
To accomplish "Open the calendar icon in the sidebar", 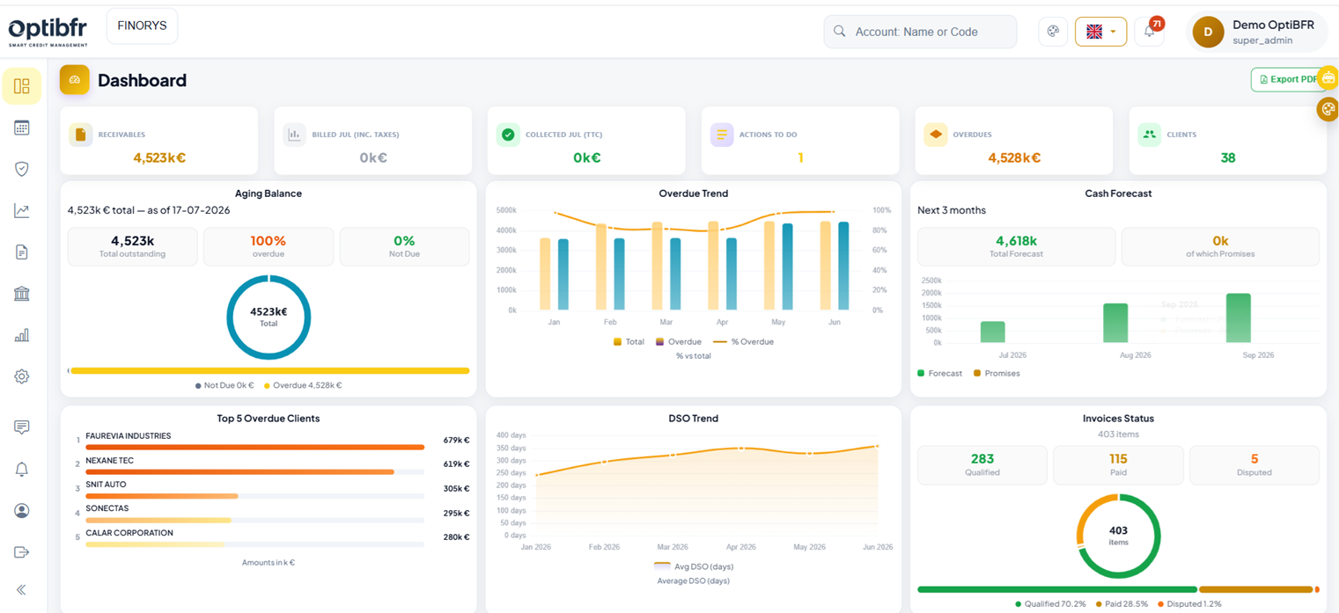I will [22, 128].
